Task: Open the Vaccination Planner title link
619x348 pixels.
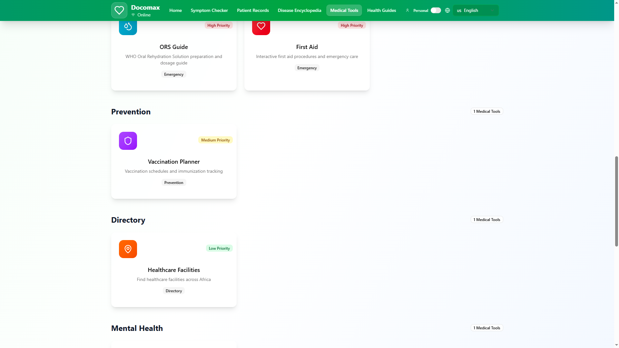Action: point(173,162)
